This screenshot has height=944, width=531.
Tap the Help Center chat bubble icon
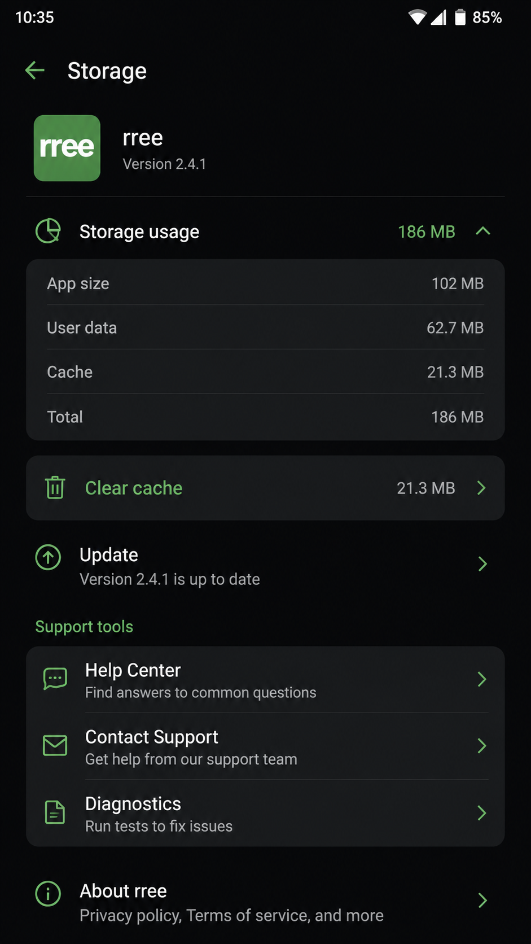55,679
